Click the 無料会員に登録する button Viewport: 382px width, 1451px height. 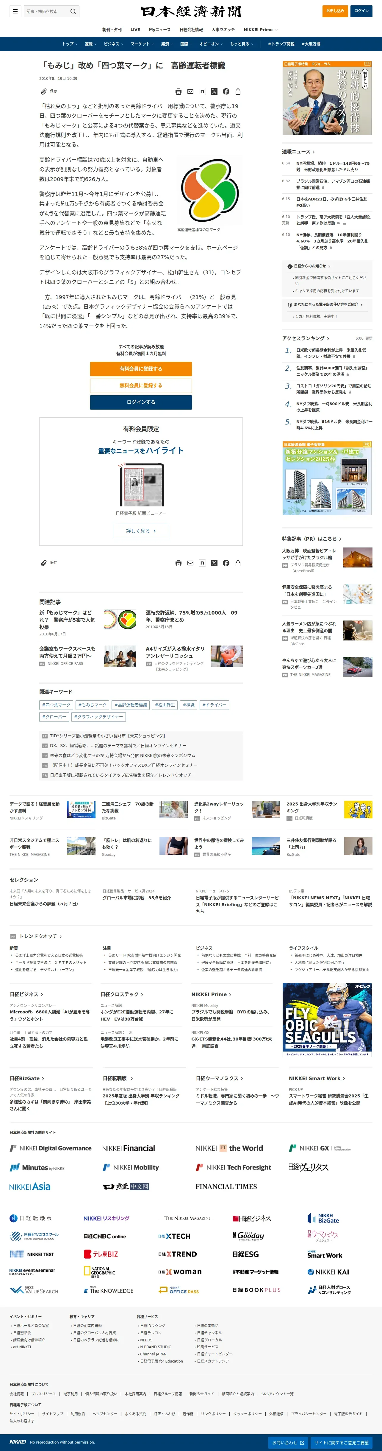[x=141, y=385]
